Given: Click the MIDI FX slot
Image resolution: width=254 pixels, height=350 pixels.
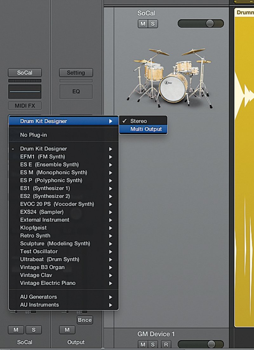Looking at the screenshot, I should [x=25, y=106].
